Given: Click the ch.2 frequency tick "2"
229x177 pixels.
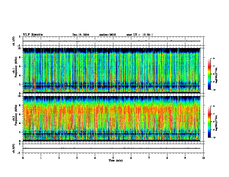Looking at the screenshot, I should click(x=20, y=132).
